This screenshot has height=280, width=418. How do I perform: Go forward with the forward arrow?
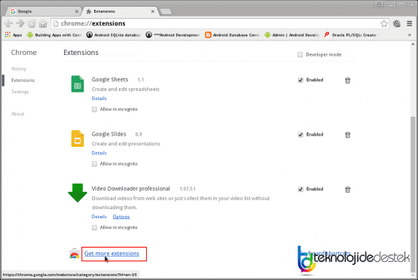click(x=20, y=23)
